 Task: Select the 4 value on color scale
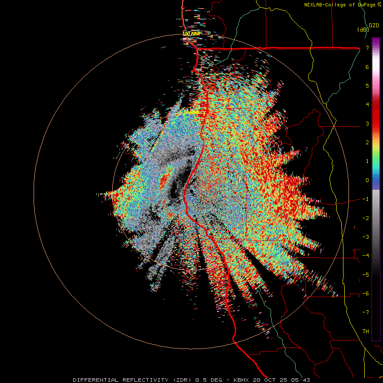[x=367, y=105]
